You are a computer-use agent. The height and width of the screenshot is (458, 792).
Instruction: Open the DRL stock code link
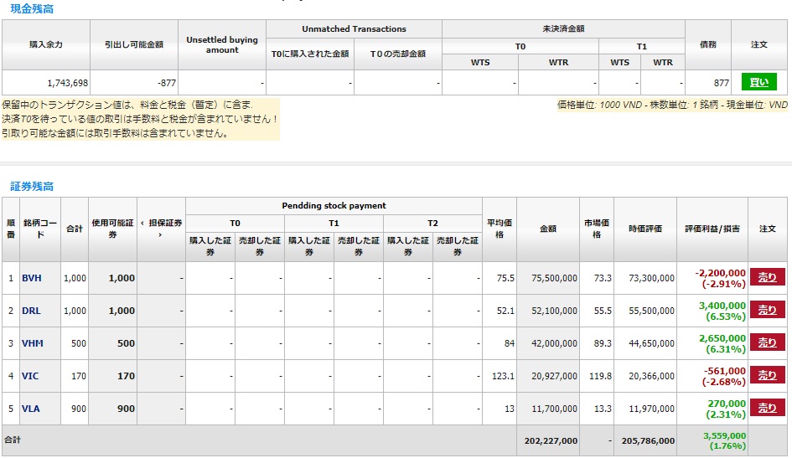(31, 311)
